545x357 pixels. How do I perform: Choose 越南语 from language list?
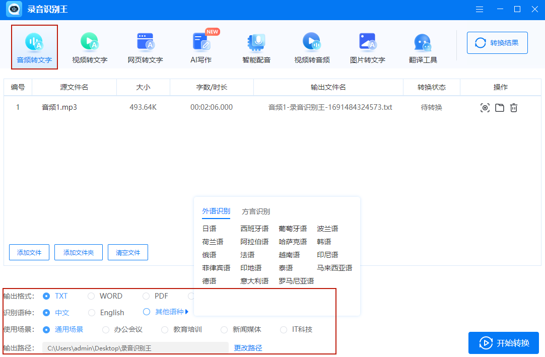[289, 255]
